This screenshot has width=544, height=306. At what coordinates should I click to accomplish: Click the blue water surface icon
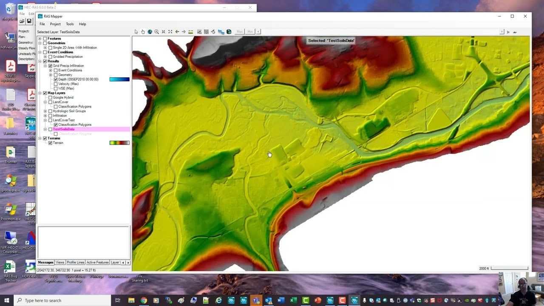tap(221, 32)
